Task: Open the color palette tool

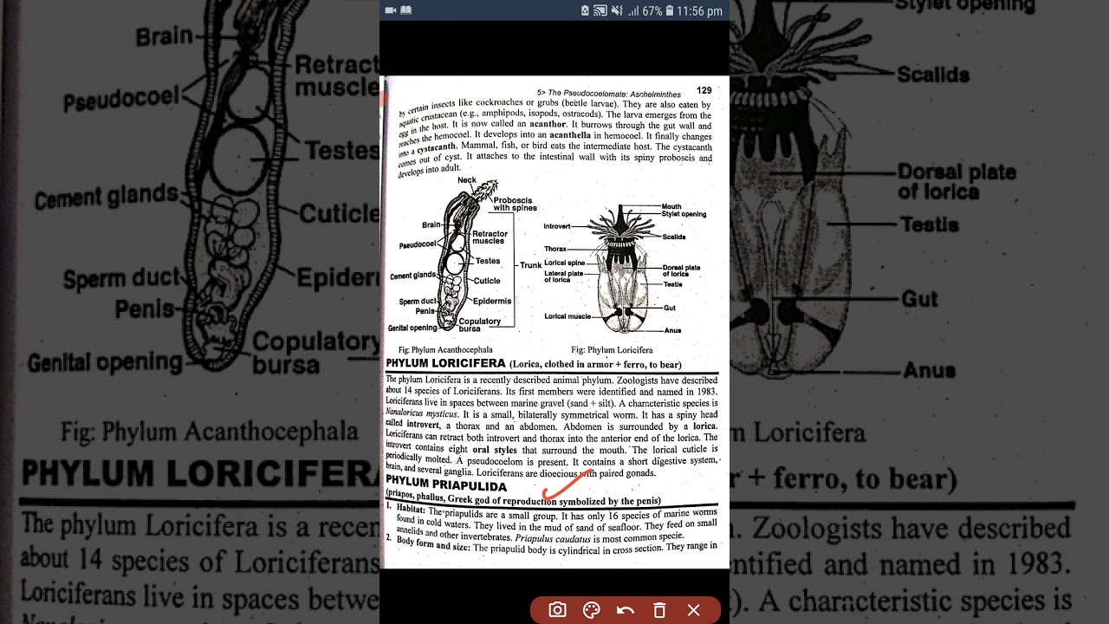Action: click(x=592, y=610)
